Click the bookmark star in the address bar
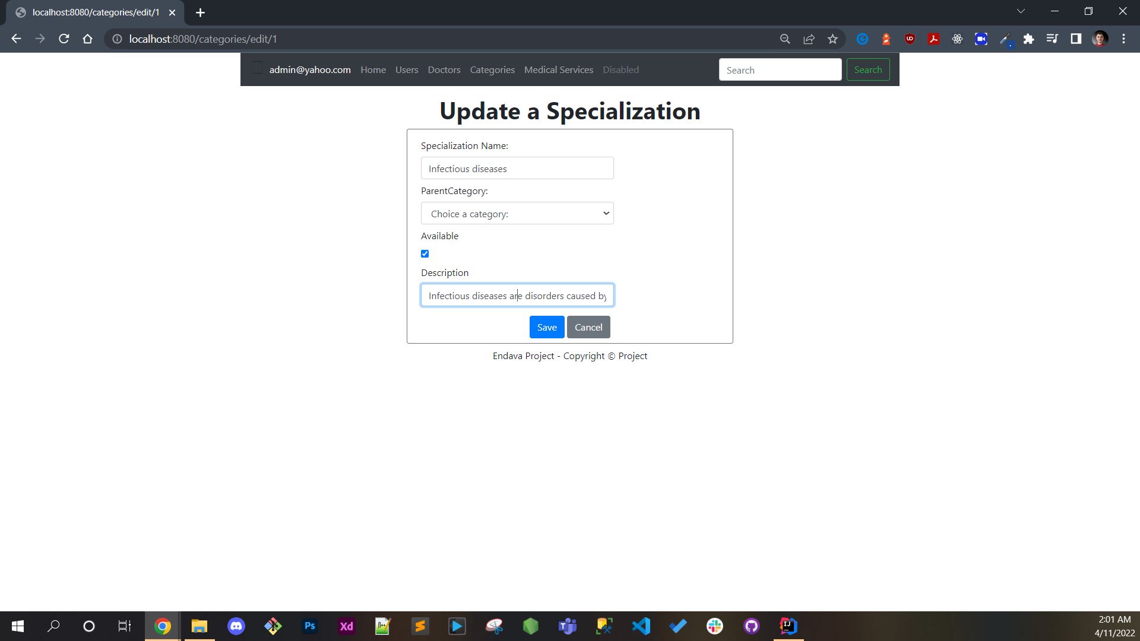 832,39
